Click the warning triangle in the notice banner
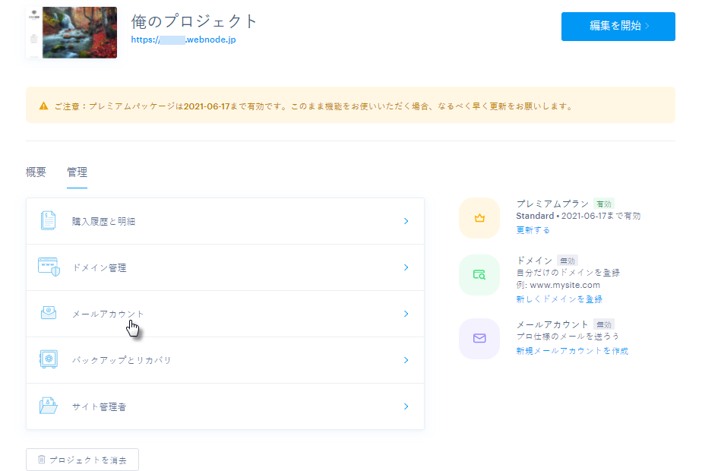The height and width of the screenshot is (471, 702). pyautogui.click(x=42, y=106)
